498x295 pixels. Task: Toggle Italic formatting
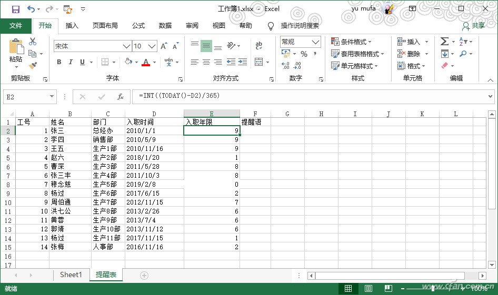[x=71, y=62]
